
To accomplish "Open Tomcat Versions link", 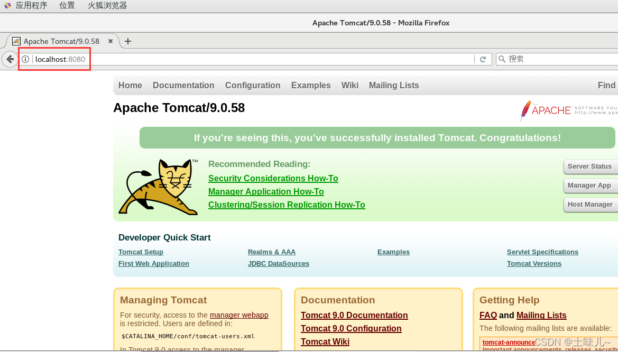I will click(x=534, y=263).
